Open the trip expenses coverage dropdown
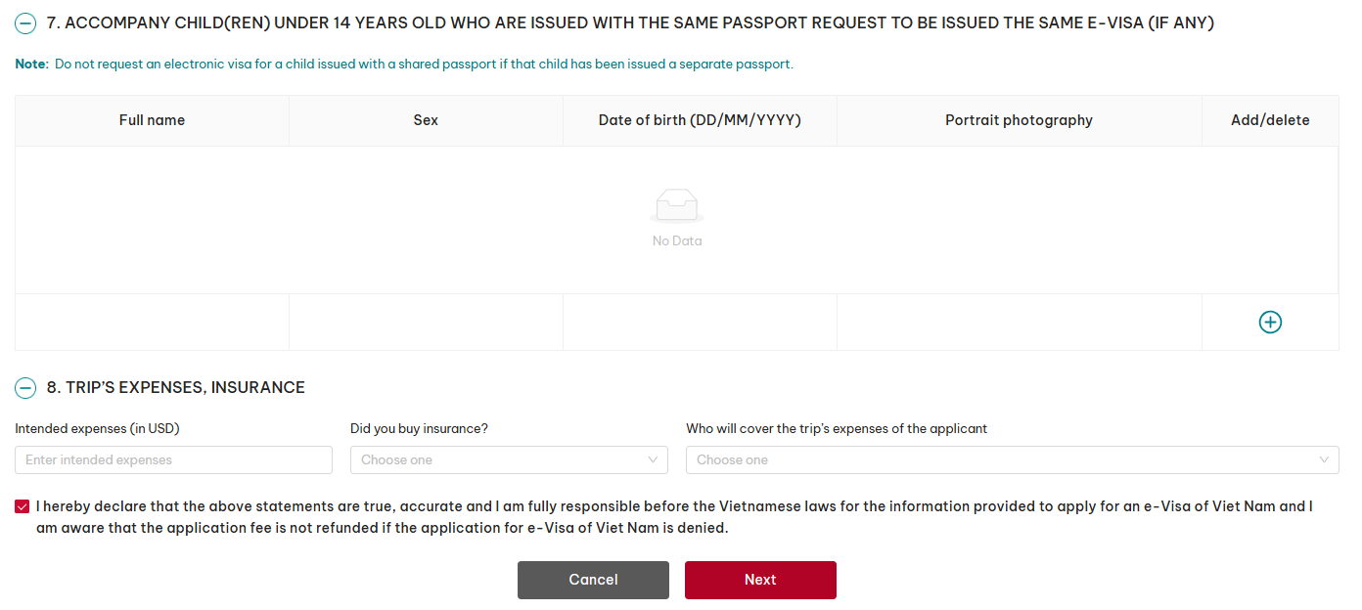 click(1012, 459)
